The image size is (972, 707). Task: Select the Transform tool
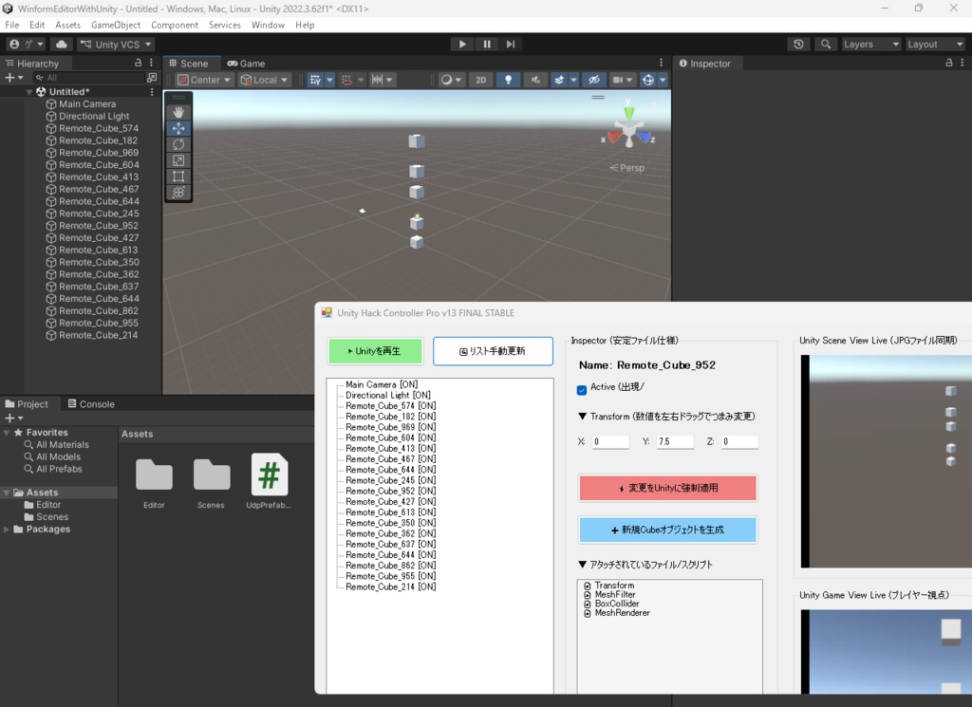pos(178,192)
